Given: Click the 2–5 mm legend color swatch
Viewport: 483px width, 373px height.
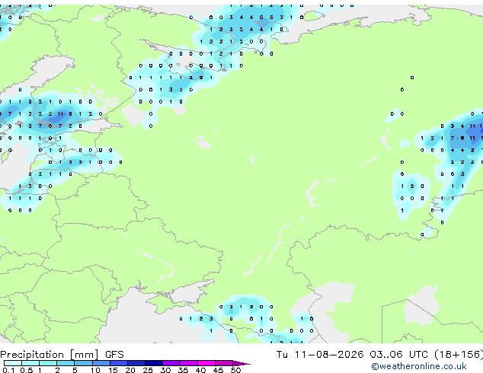Looking at the screenshot, I should 66,363.
